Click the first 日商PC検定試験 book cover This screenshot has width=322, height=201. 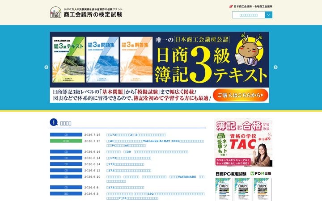pos(224,189)
